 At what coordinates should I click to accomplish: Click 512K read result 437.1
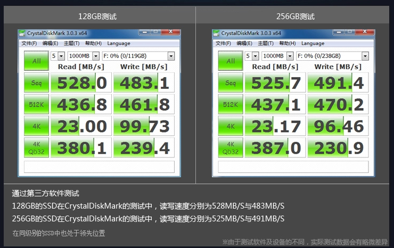click(275, 104)
